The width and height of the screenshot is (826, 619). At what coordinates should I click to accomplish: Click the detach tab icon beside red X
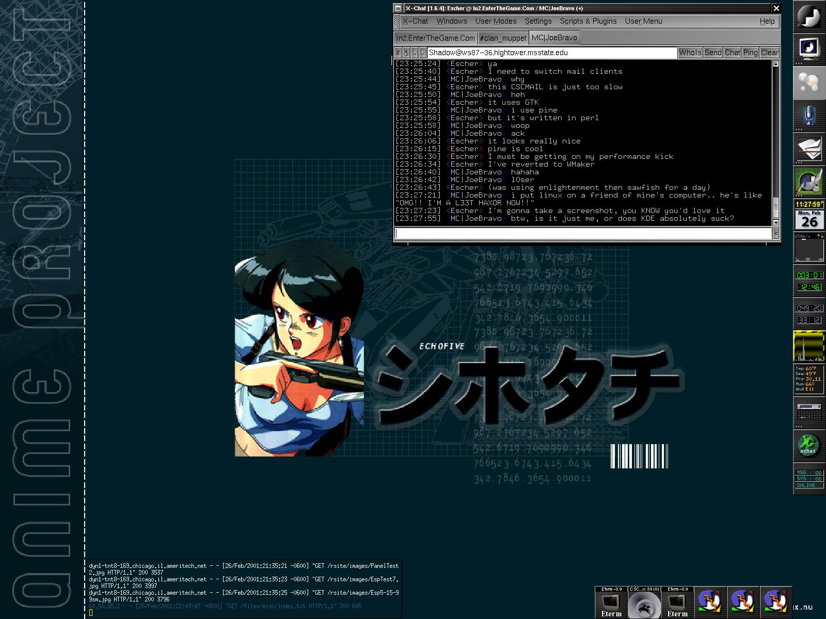pyautogui.click(x=406, y=53)
